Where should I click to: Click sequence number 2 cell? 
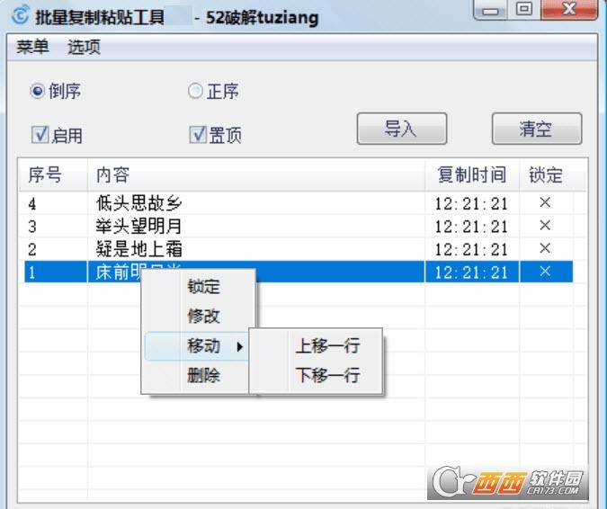pyautogui.click(x=32, y=249)
